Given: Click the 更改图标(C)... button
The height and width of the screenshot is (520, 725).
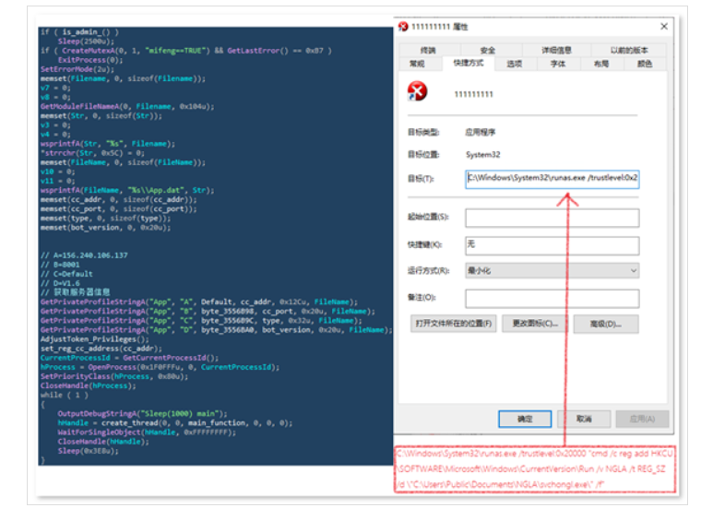Looking at the screenshot, I should [534, 324].
